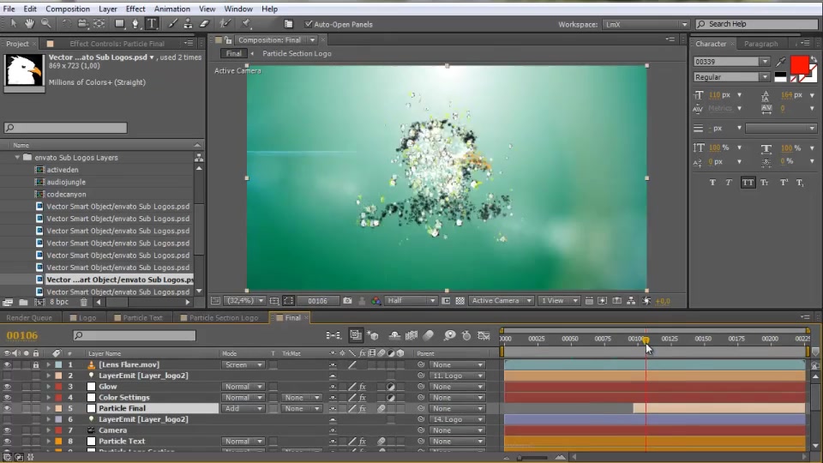Toggle Auto-Open Panels checkbox

(x=309, y=24)
